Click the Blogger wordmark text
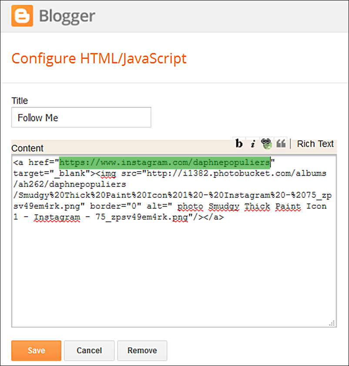The image size is (349, 366). click(x=67, y=17)
